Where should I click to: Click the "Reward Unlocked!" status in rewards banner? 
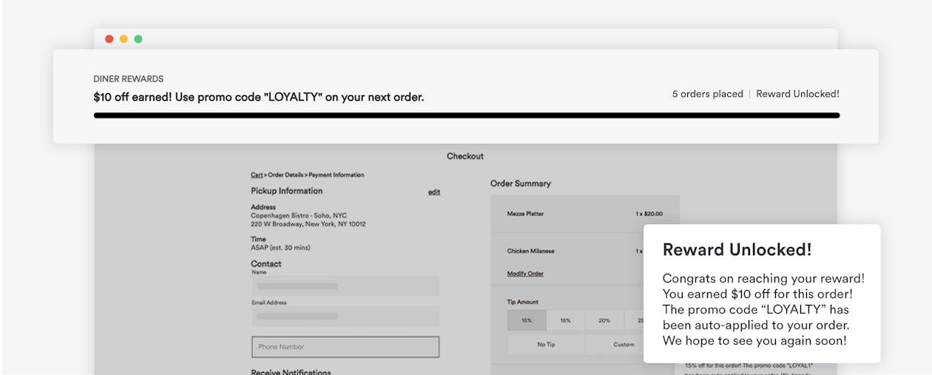(797, 94)
